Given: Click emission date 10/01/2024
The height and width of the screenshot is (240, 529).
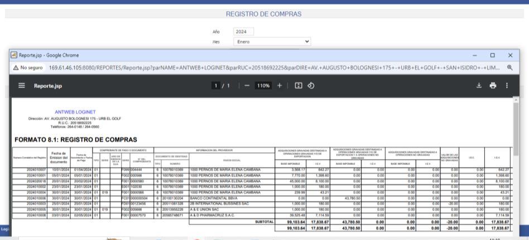Looking at the screenshot, I should coord(60,170).
